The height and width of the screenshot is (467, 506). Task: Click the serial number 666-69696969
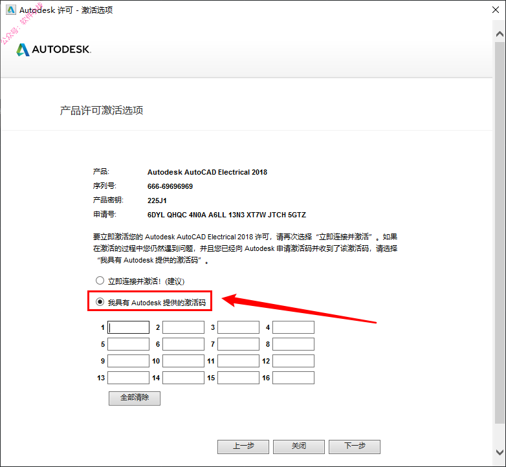pos(170,186)
